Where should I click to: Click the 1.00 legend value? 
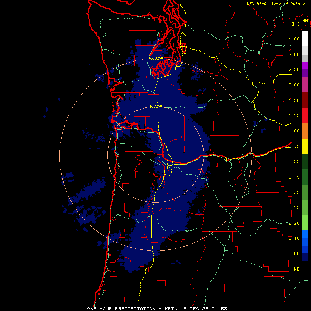(x=294, y=131)
